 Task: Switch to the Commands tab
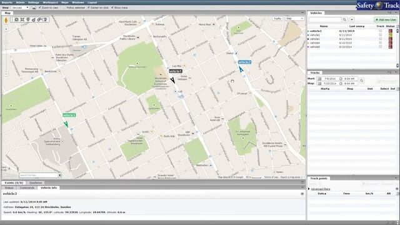pyautogui.click(x=27, y=187)
